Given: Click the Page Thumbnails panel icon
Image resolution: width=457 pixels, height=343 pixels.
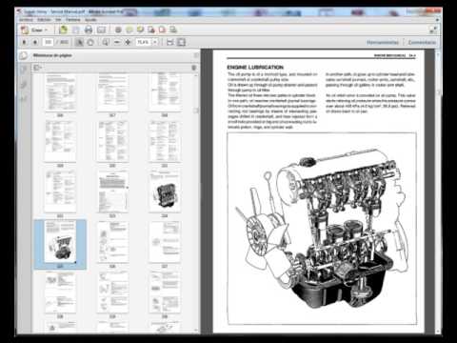Looking at the screenshot, I should point(24,56).
